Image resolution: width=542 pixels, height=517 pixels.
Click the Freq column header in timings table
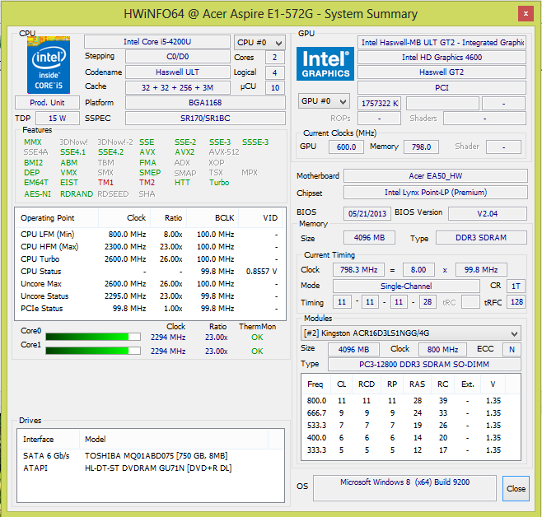tap(316, 384)
